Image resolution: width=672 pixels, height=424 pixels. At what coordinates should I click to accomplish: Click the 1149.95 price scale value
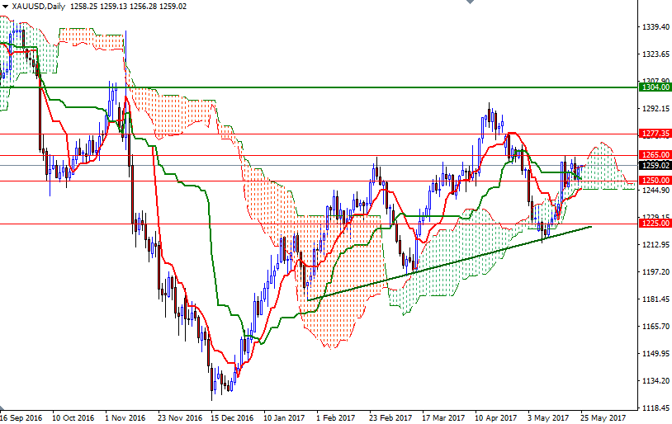pos(655,353)
